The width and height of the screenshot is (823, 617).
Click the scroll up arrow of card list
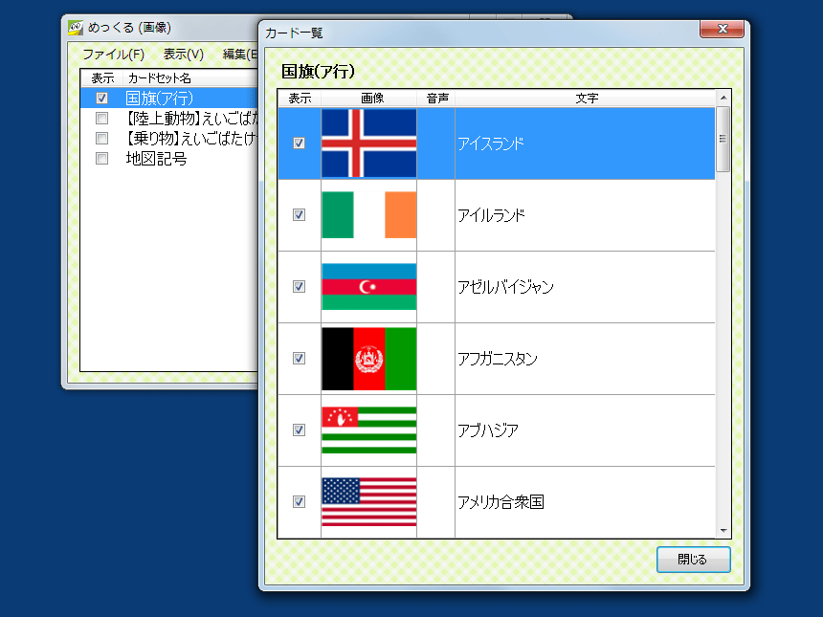(x=723, y=98)
